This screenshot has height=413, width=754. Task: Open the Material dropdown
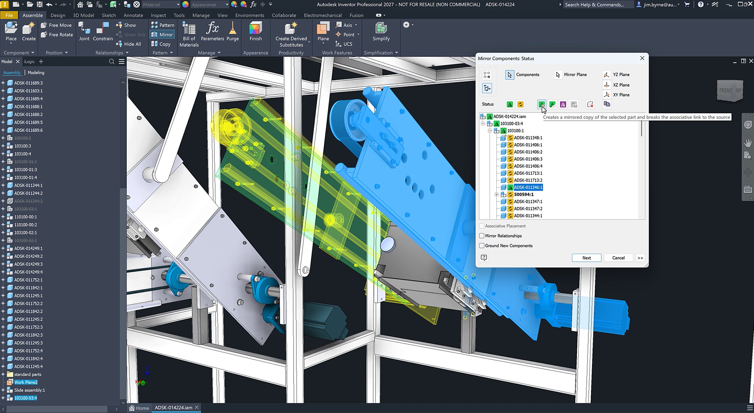click(x=178, y=5)
